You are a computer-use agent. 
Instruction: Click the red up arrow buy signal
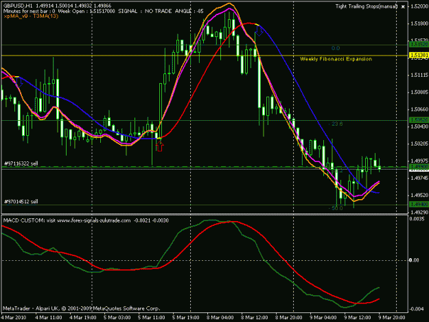pyautogui.click(x=159, y=146)
